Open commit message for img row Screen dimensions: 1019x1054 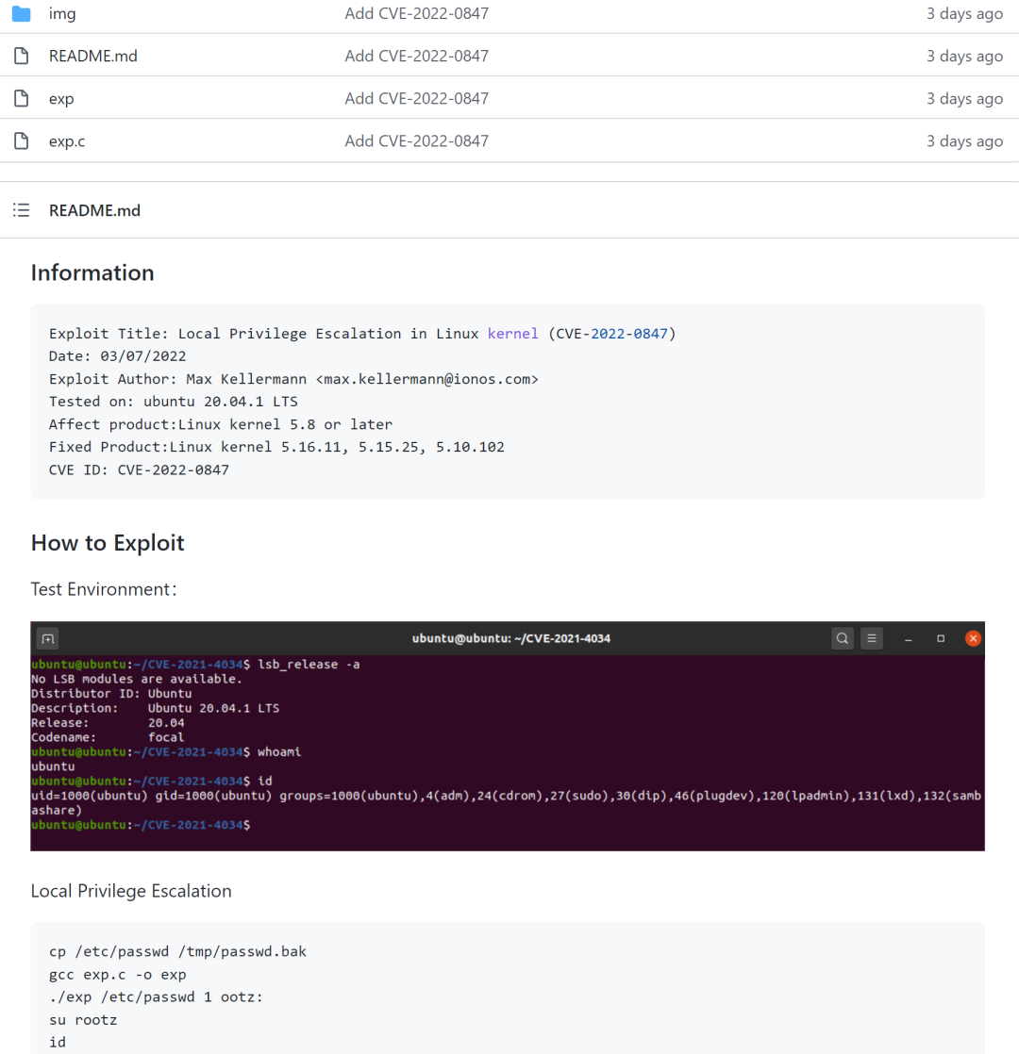[x=416, y=13]
